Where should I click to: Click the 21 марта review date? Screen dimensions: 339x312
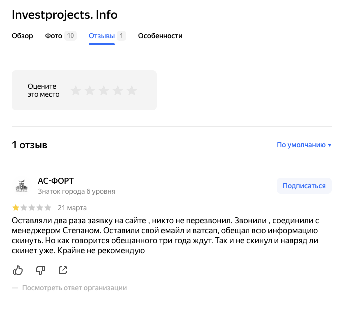coord(72,207)
